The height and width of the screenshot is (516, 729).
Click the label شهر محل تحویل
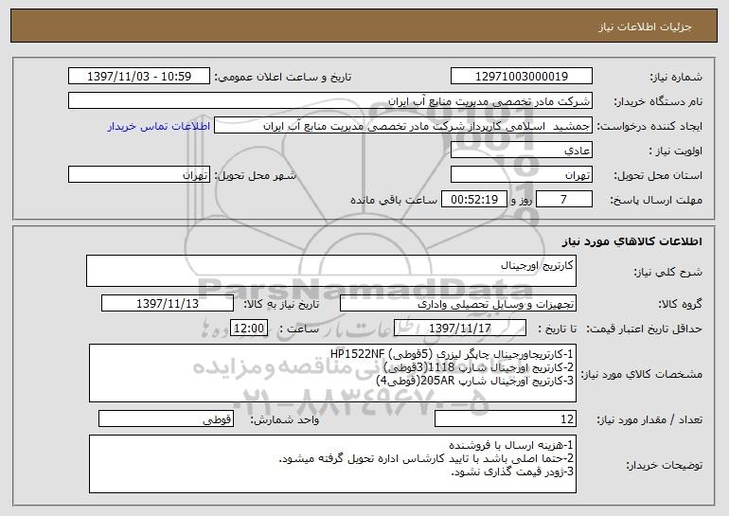[255, 175]
